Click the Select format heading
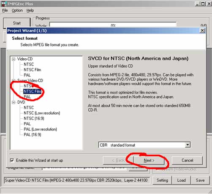This screenshot has width=212, height=194. click(x=25, y=38)
